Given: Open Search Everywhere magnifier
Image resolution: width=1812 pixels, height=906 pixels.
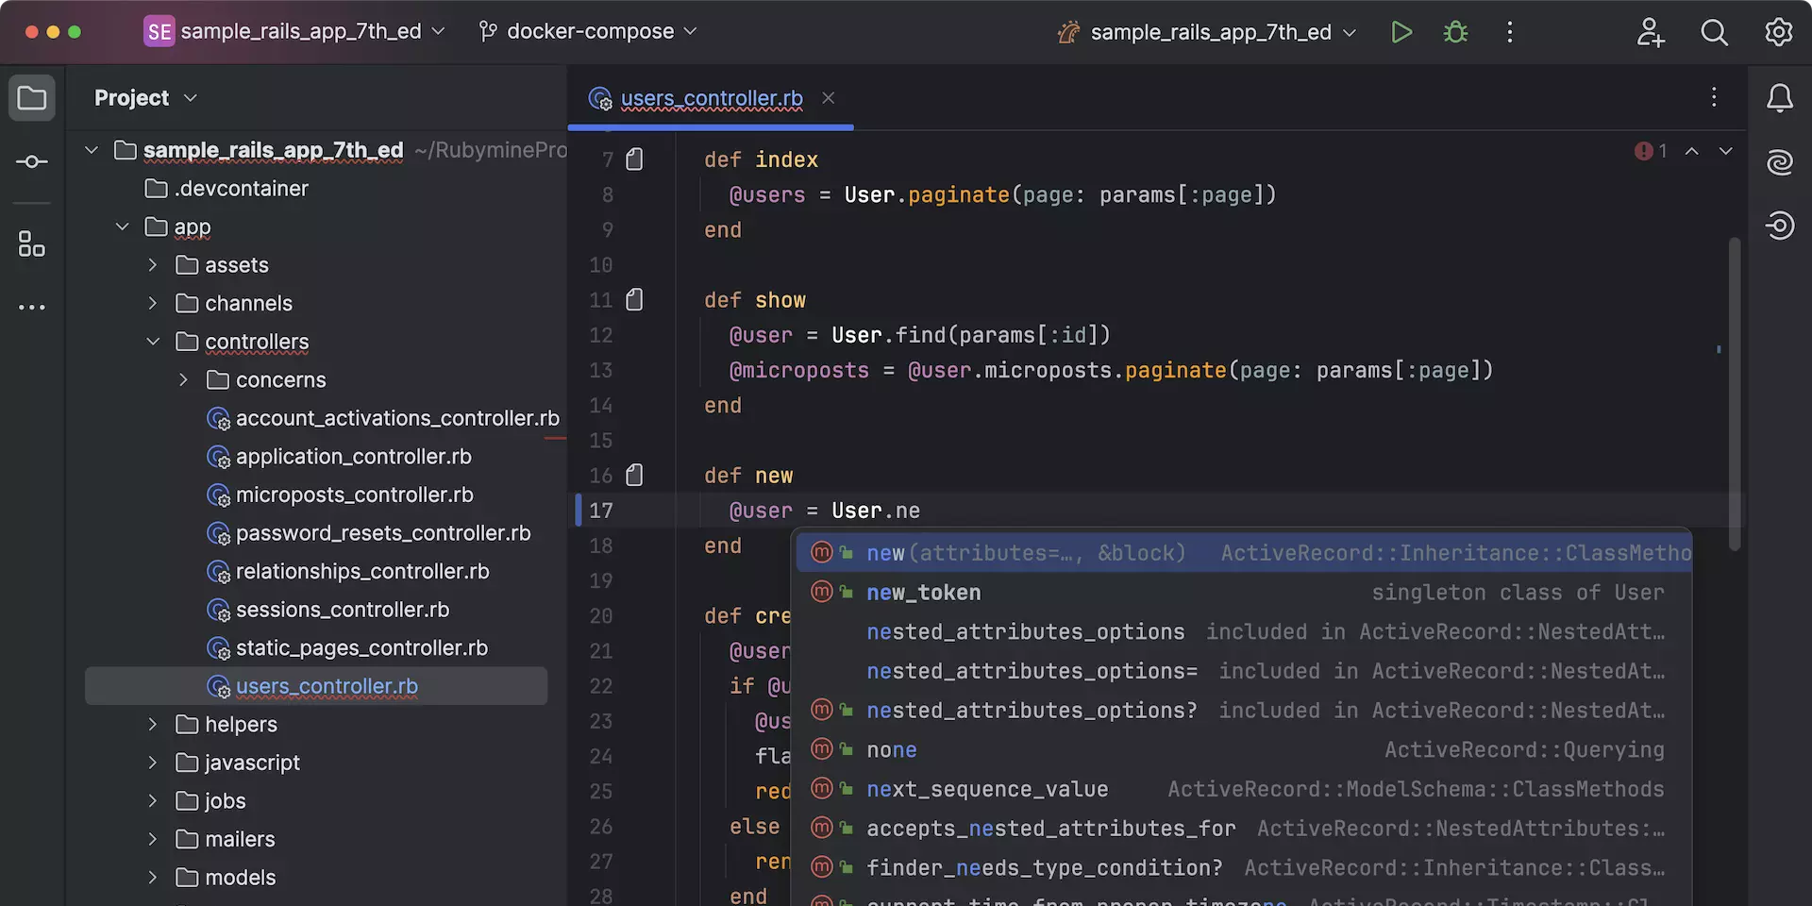Looking at the screenshot, I should 1714,32.
